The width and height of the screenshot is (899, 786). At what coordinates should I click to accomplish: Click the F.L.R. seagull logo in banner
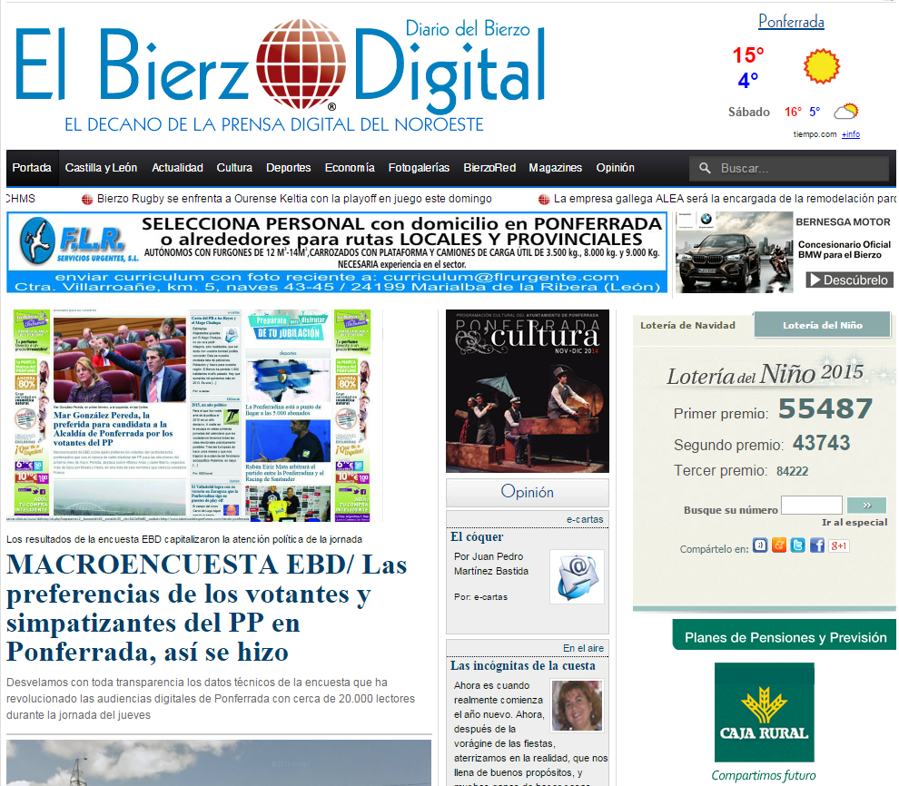tap(37, 241)
